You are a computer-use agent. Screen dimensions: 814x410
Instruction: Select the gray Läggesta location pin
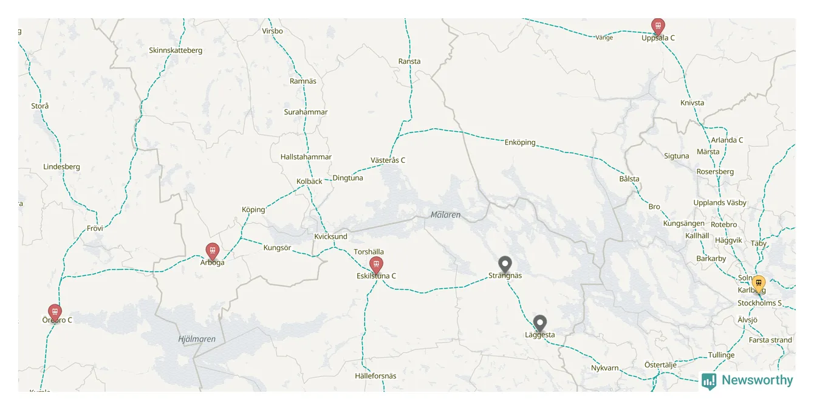pos(539,323)
